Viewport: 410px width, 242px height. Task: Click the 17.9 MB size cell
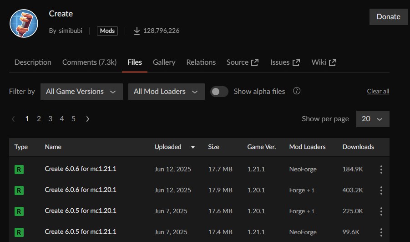pos(220,190)
